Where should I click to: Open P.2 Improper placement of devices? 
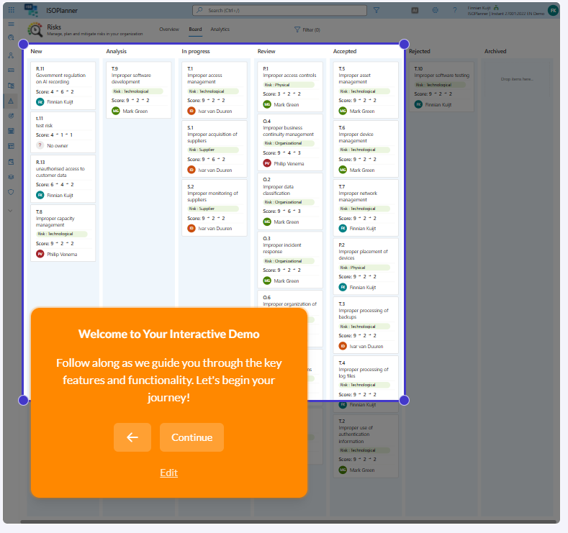[366, 266]
